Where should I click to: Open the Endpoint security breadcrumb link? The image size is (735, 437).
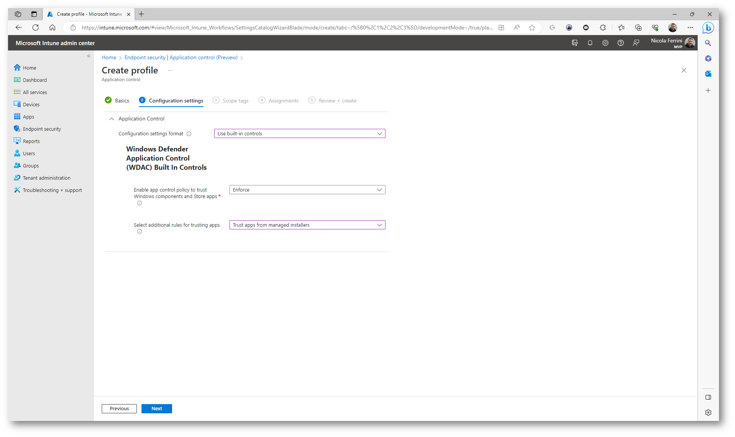(x=181, y=57)
